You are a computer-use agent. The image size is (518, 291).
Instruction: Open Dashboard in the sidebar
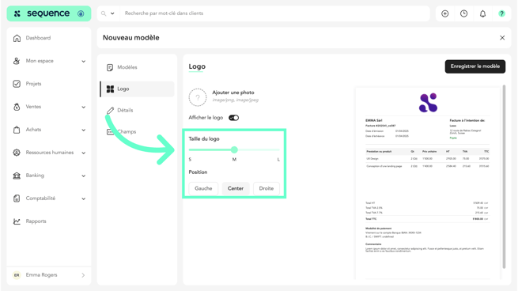[x=38, y=38]
